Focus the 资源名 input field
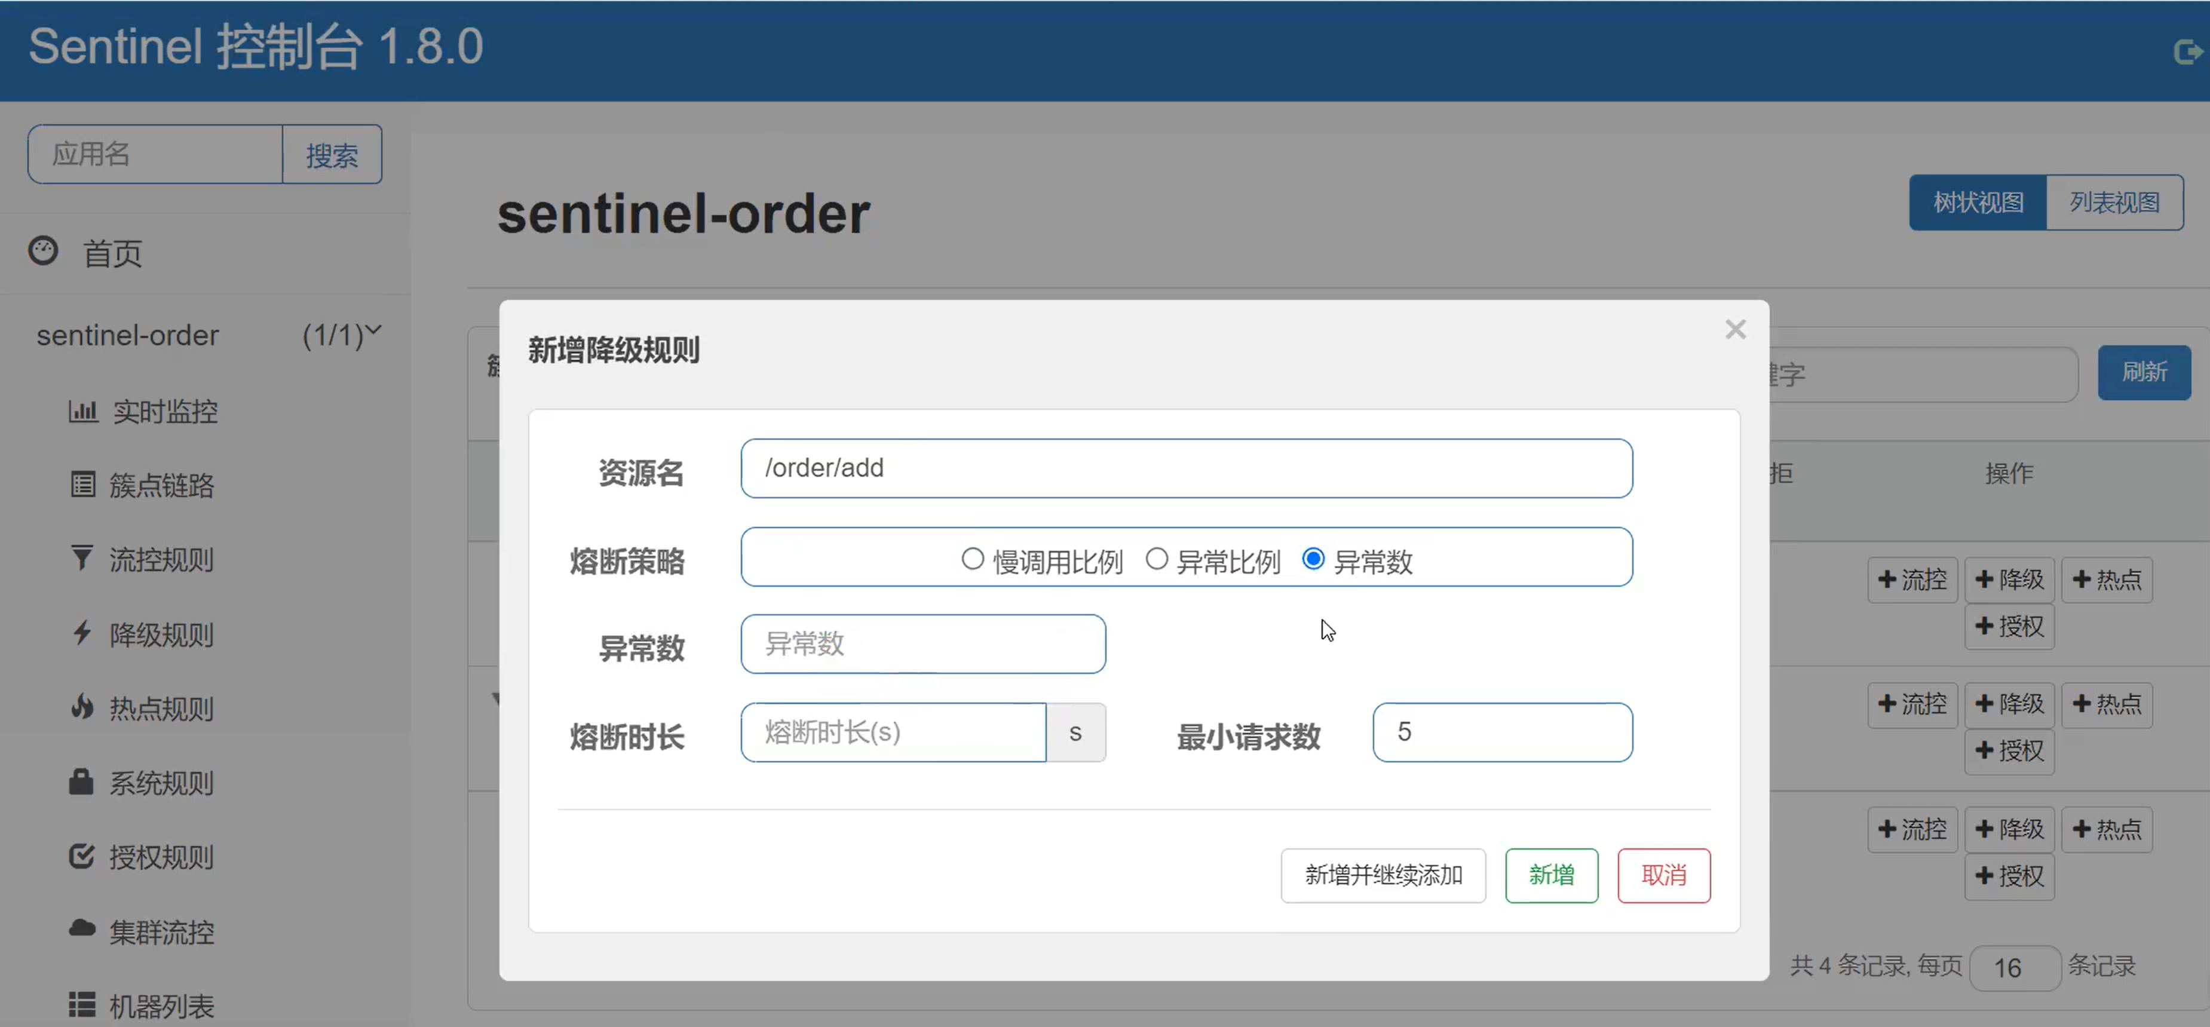Viewport: 2210px width, 1027px height. 1187,468
